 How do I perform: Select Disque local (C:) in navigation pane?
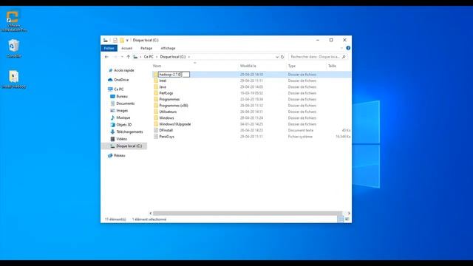click(129, 146)
